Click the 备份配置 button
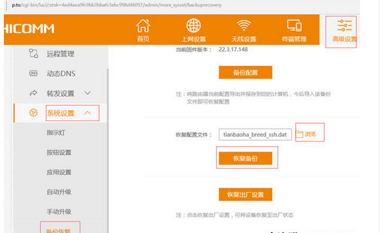Image resolution: width=384 pixels, height=233 pixels. (x=245, y=72)
